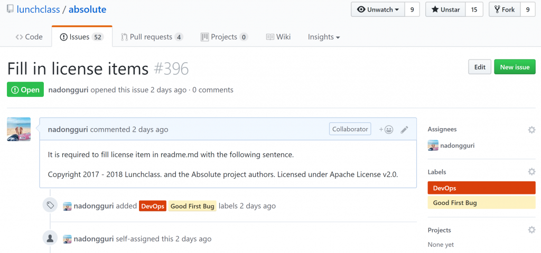The image size is (541, 253).
Task: Click the person icon on the timeline
Action: [50, 238]
